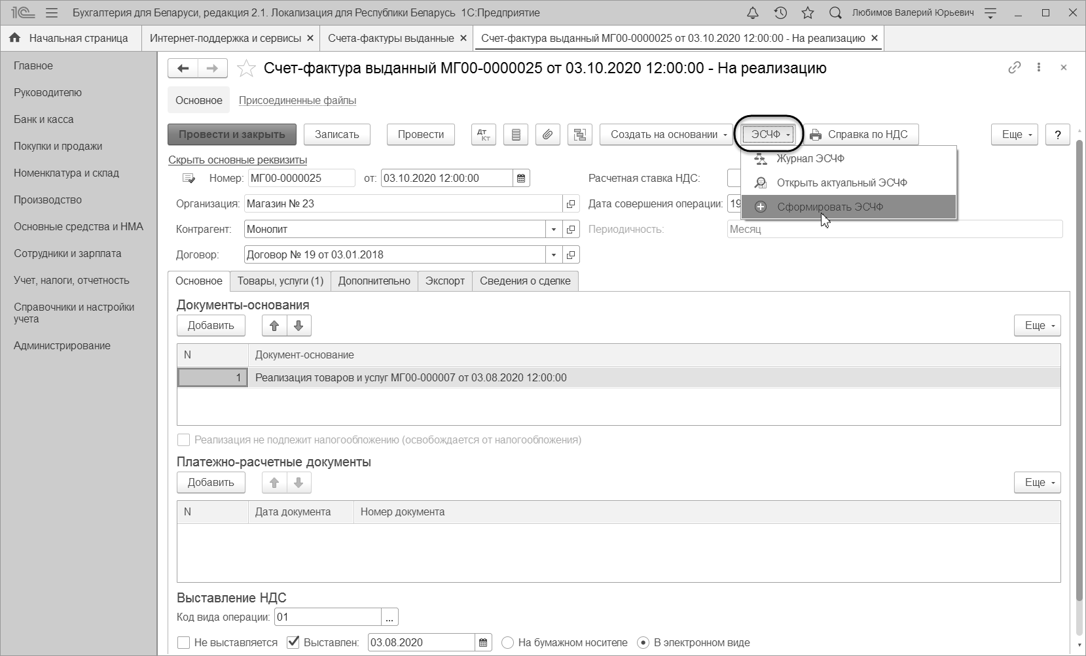Collapse the ЭСЧФ dropdown button
Viewport: 1086px width, 656px height.
[769, 134]
